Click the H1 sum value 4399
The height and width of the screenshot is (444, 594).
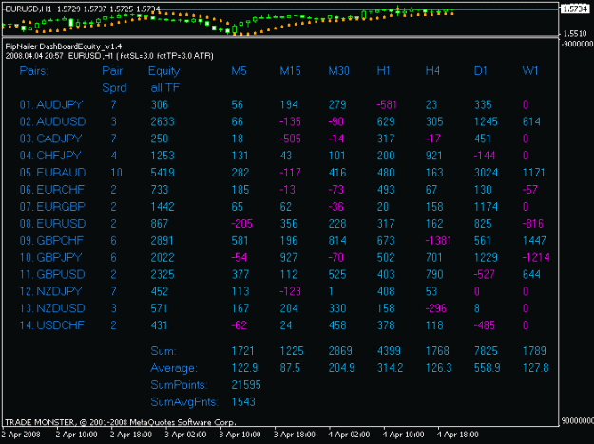tap(389, 351)
